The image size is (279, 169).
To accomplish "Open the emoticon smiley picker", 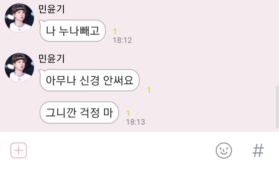I will (224, 150).
